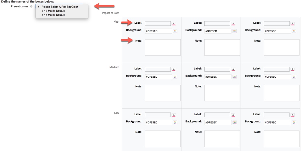The width and height of the screenshot is (306, 151).
Task: Click the help icon beside Pre-set colors
Action: click(31, 6)
